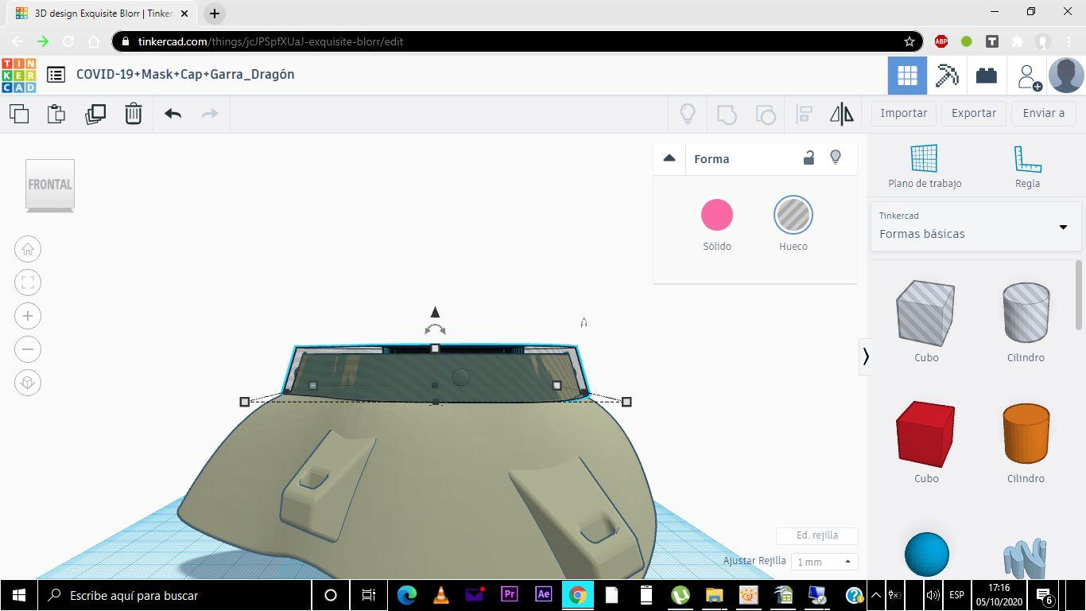Click the mirror flip tool icon
Screen dimensions: 1086x611
click(x=841, y=114)
